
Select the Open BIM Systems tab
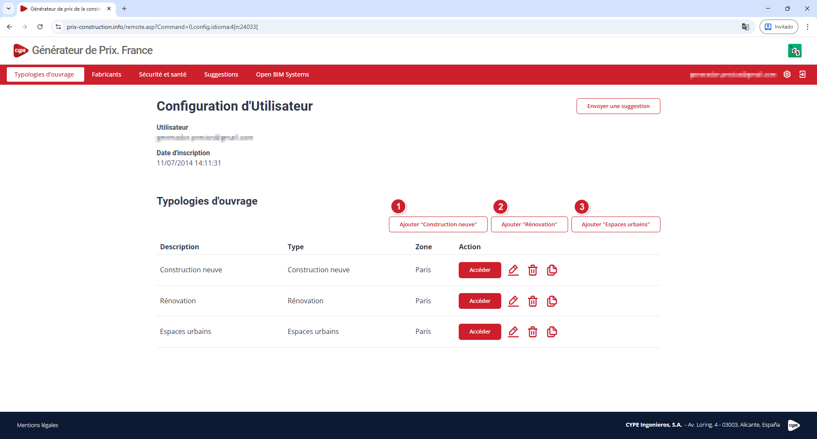(282, 74)
